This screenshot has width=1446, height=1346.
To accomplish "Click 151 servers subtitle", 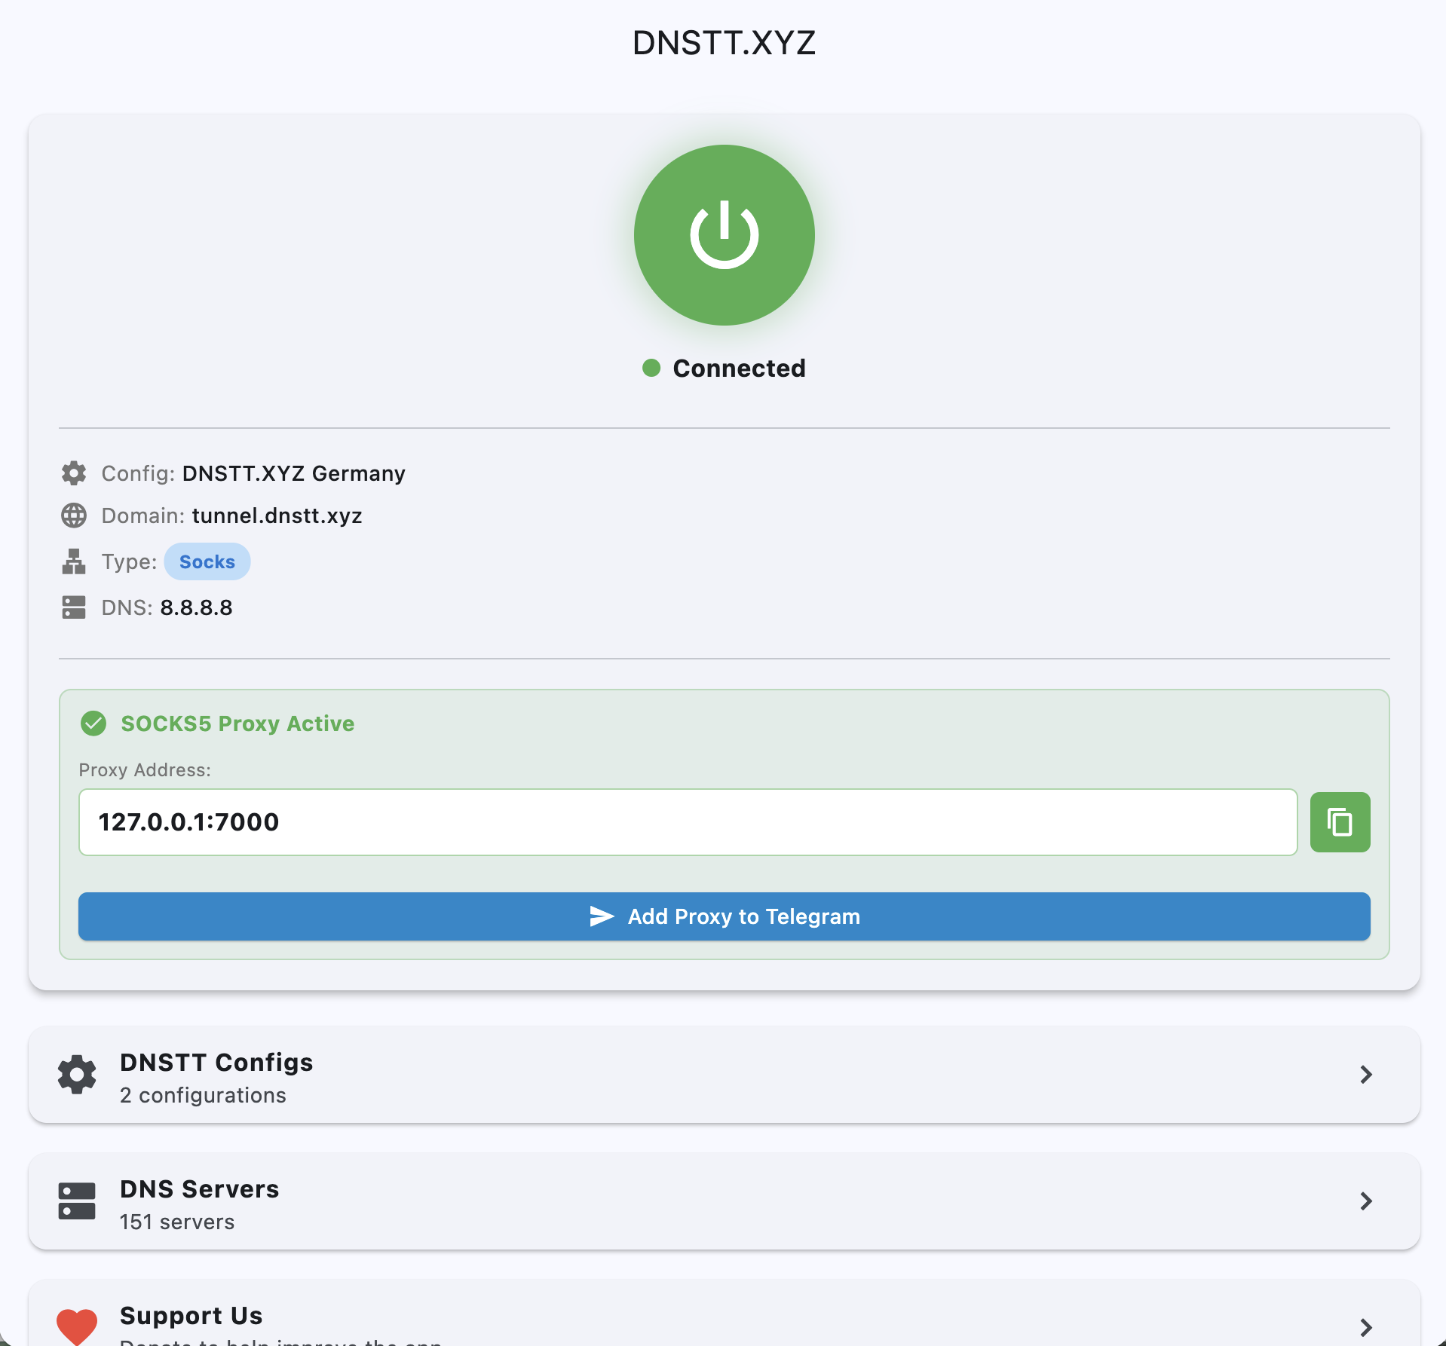I will [x=177, y=1222].
